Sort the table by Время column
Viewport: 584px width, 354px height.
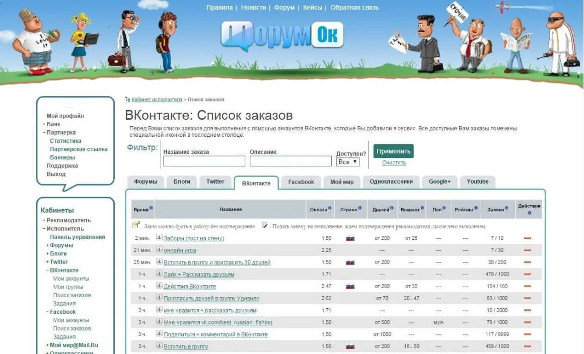[141, 210]
